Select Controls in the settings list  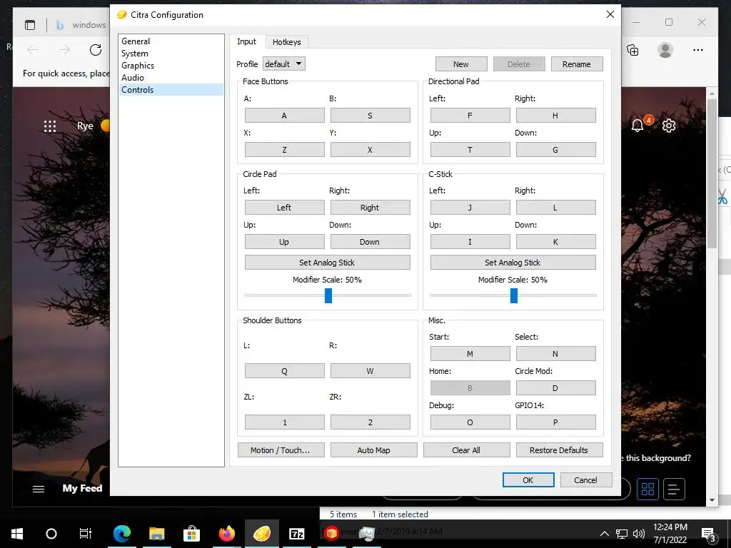171,89
